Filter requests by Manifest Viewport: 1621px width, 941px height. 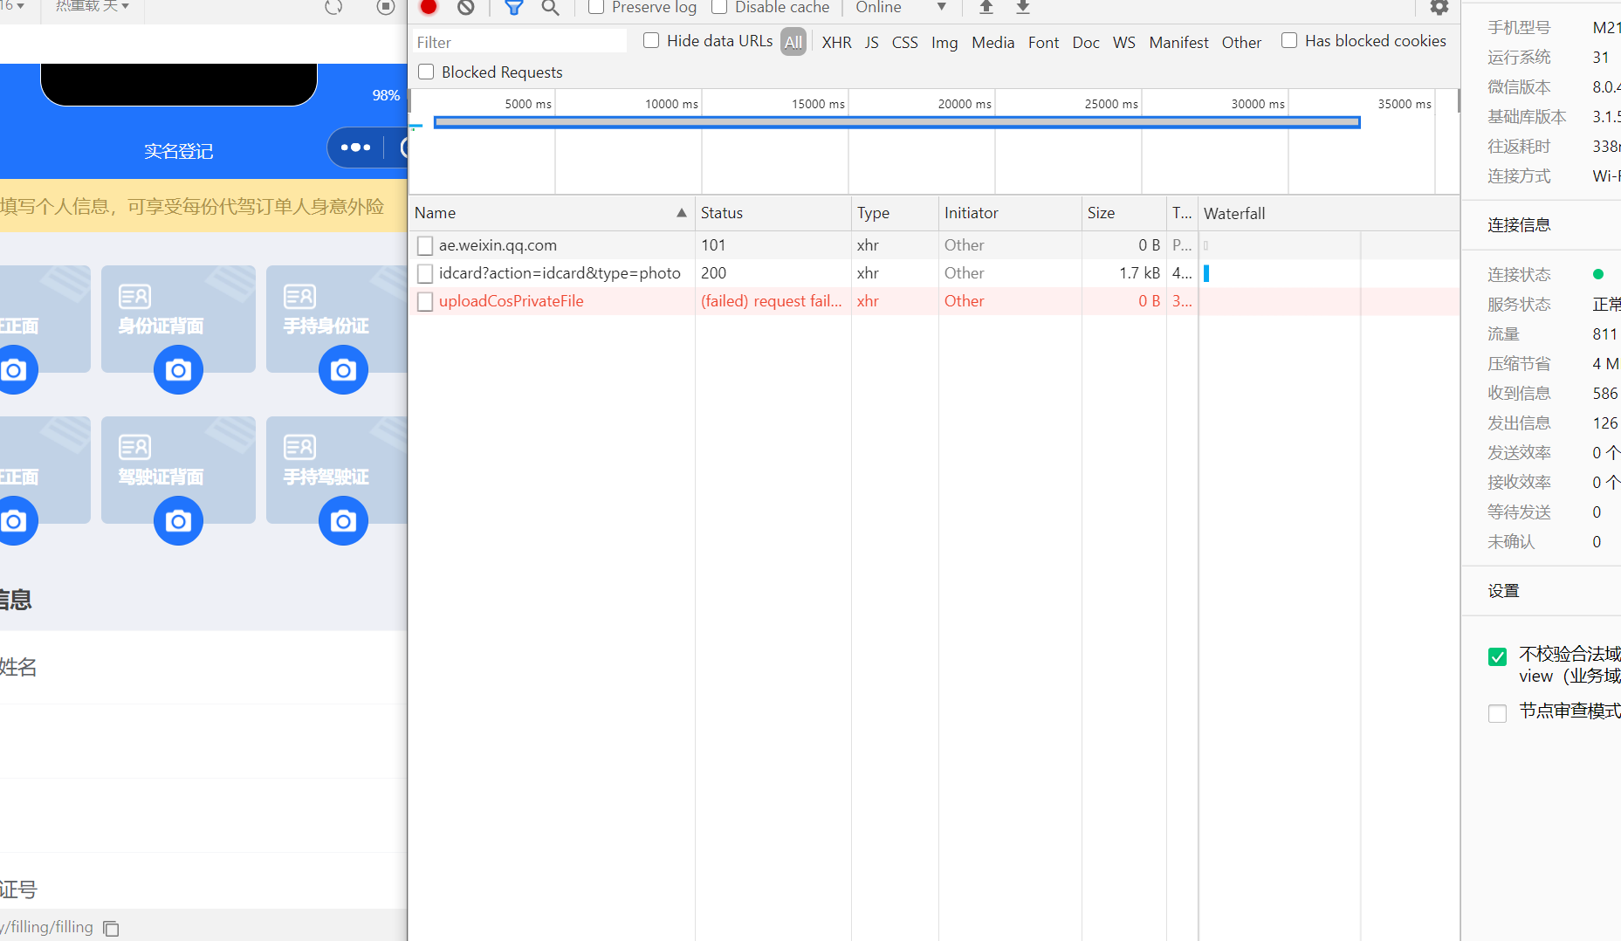pyautogui.click(x=1178, y=42)
